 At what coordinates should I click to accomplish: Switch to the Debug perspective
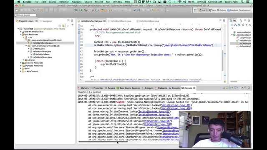[x=222, y=10]
